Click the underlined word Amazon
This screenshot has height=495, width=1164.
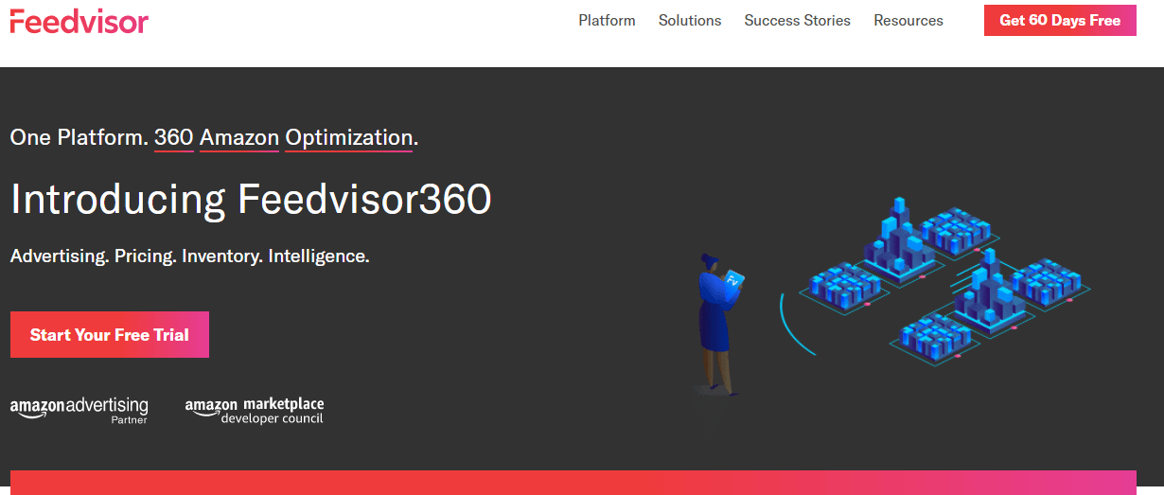[239, 138]
